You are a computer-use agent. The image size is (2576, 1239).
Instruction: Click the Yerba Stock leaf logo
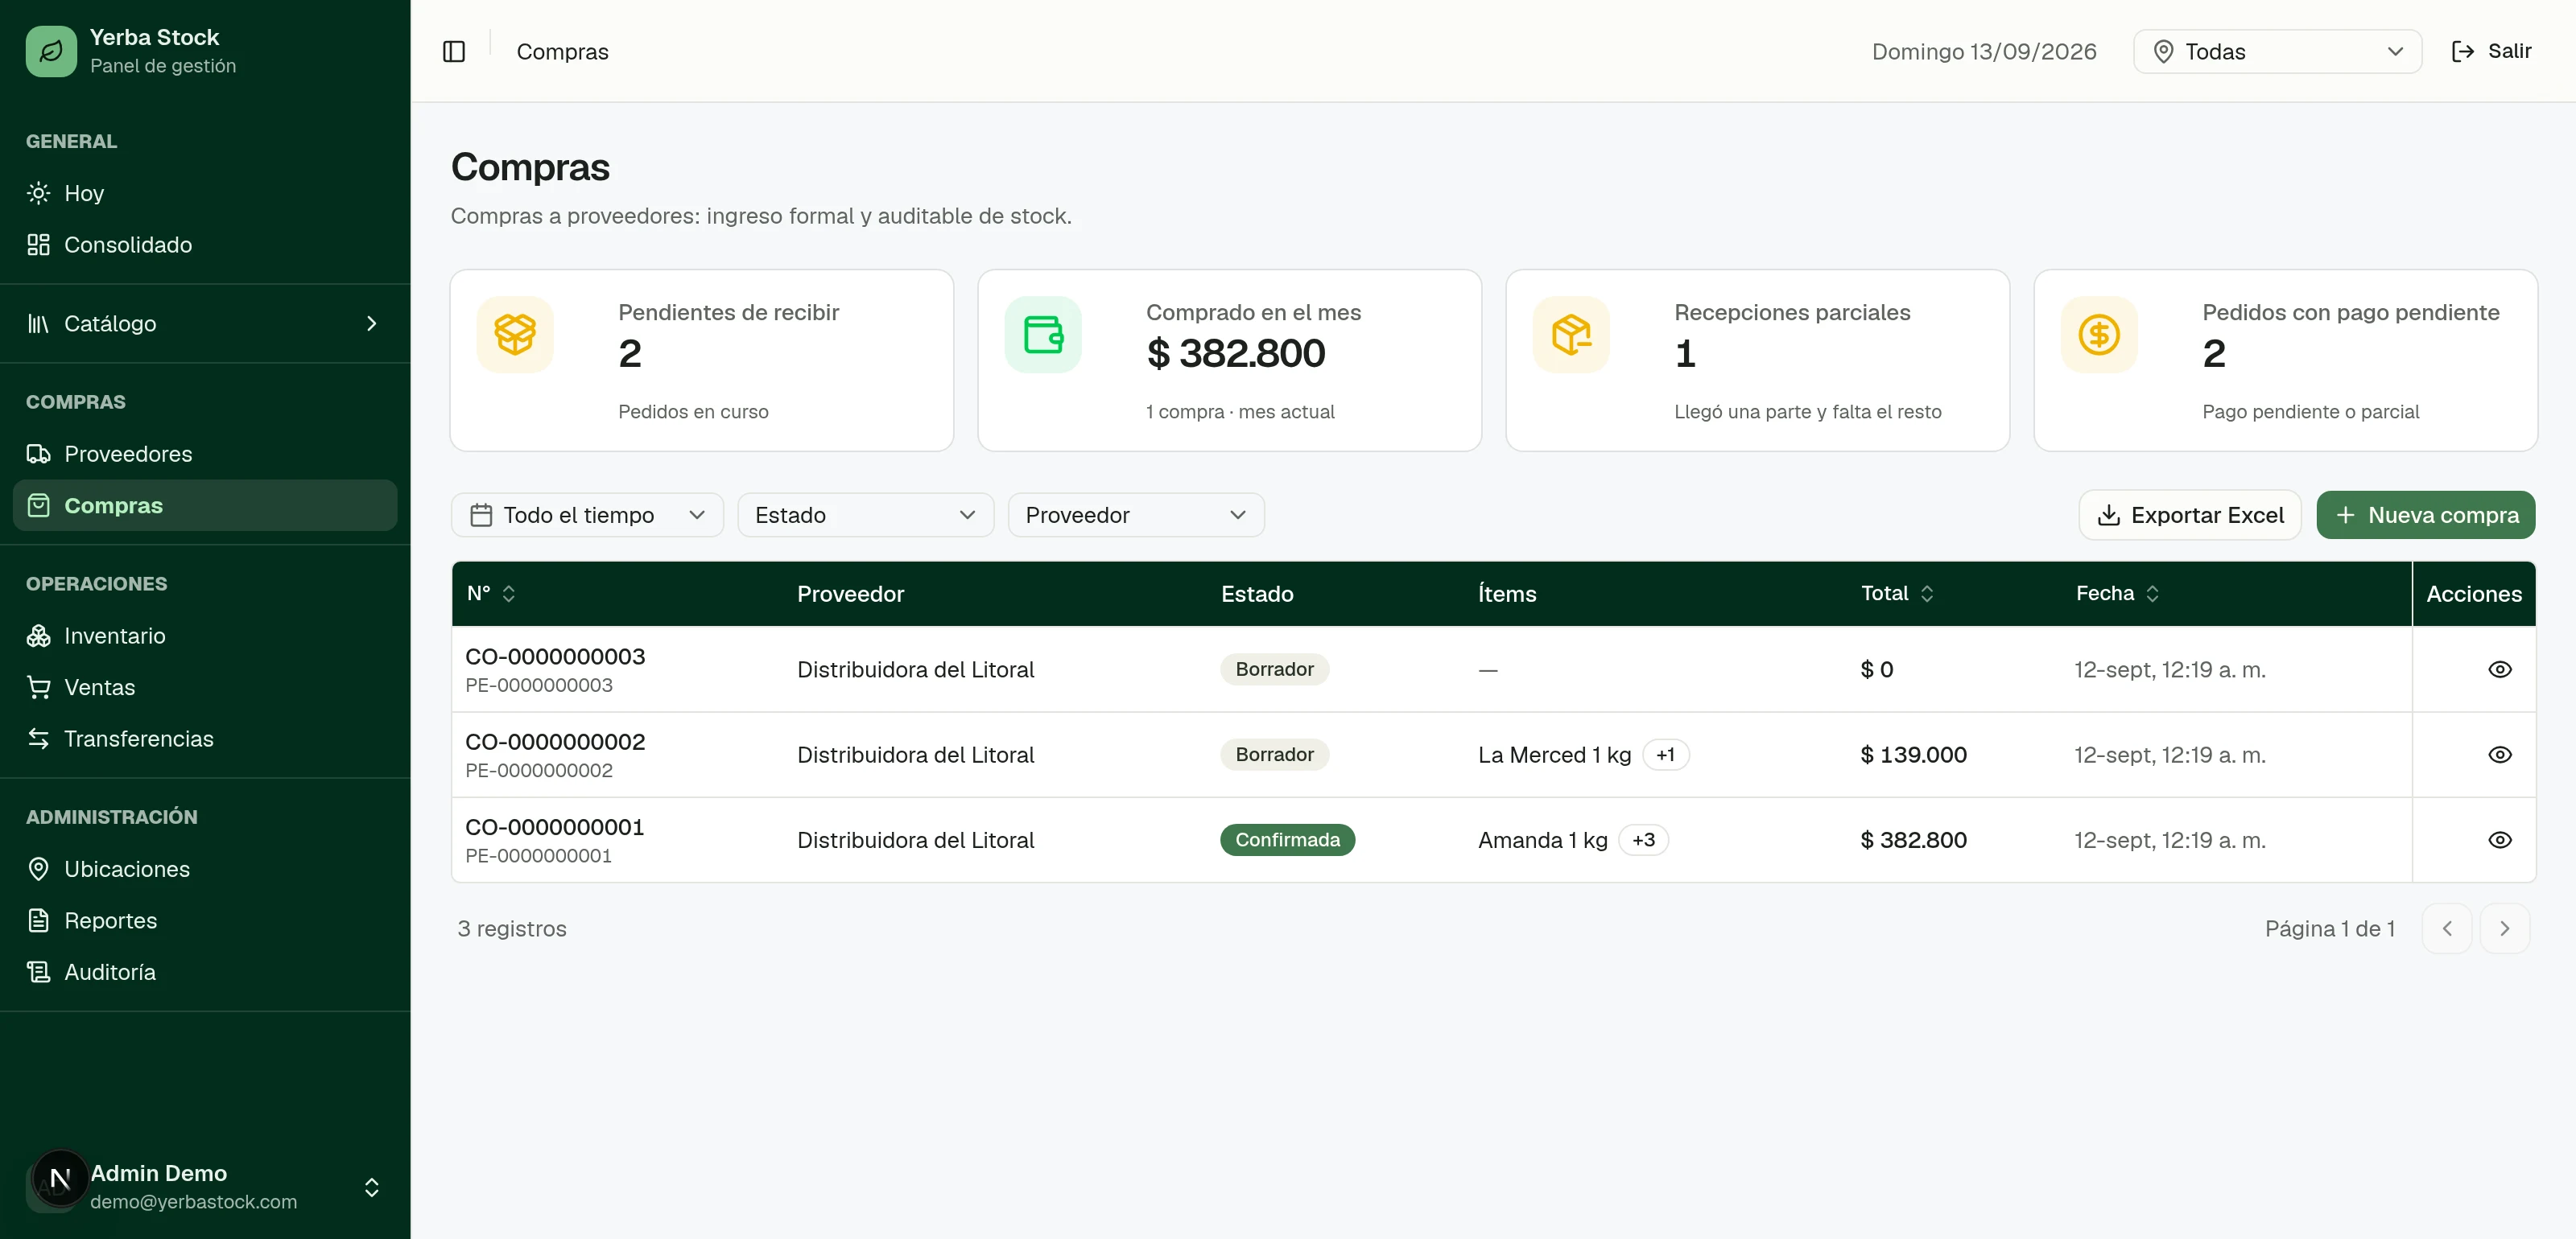tap(51, 51)
